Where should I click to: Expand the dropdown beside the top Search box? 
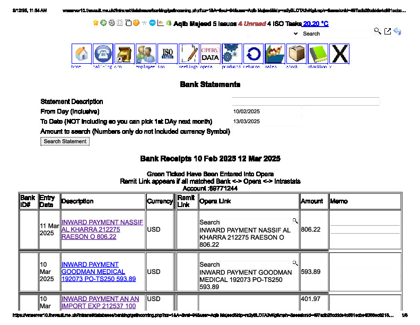(x=295, y=33)
